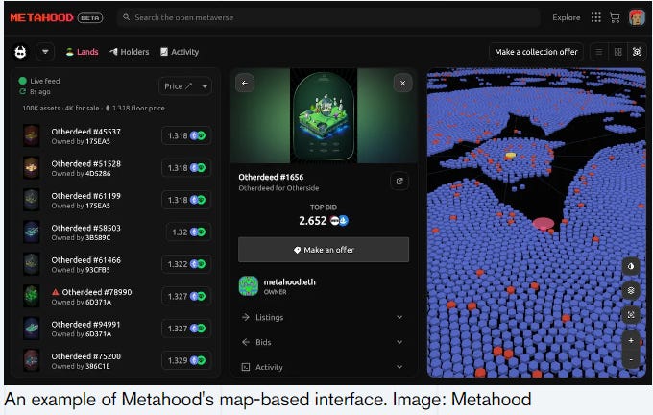Switch to the Lands tab
Image resolution: width=653 pixels, height=415 pixels.
point(82,52)
